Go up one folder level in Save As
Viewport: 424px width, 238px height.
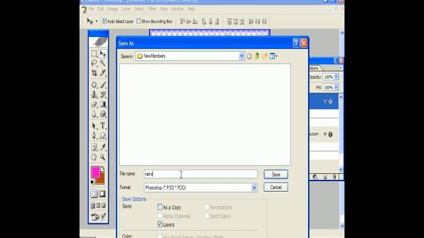256,56
